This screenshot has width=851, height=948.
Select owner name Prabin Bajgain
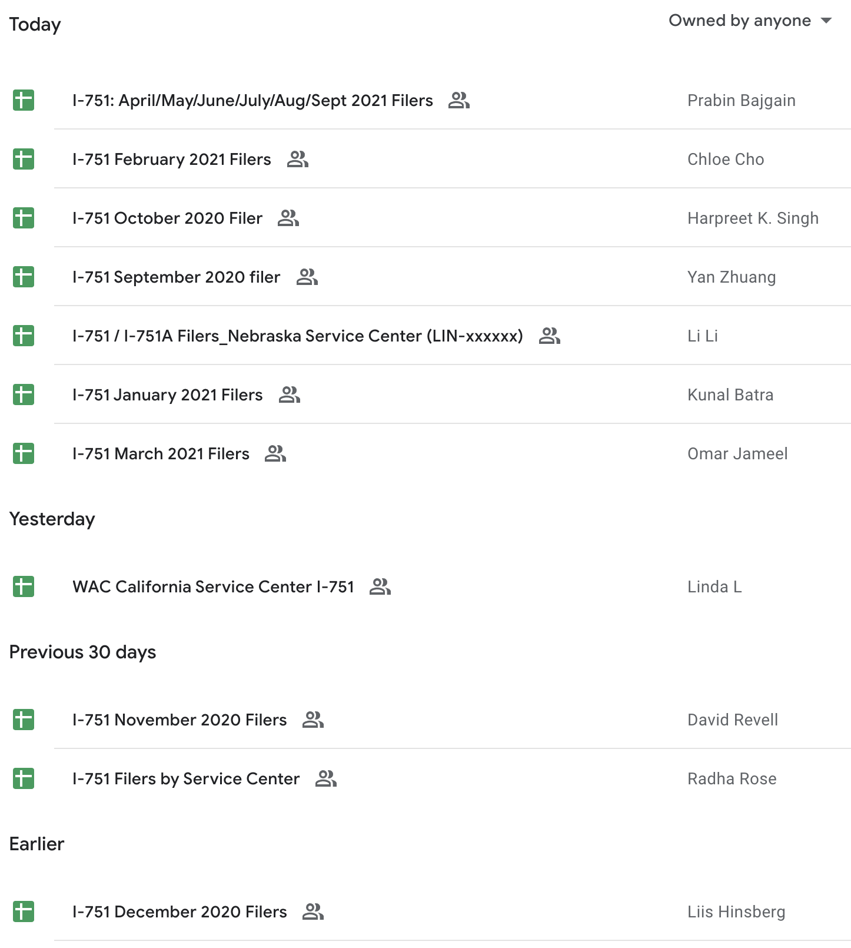pyautogui.click(x=742, y=100)
